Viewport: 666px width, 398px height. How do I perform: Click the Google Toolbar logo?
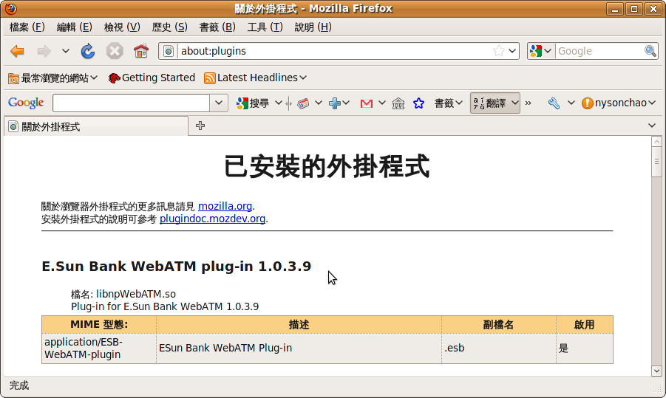click(x=26, y=103)
